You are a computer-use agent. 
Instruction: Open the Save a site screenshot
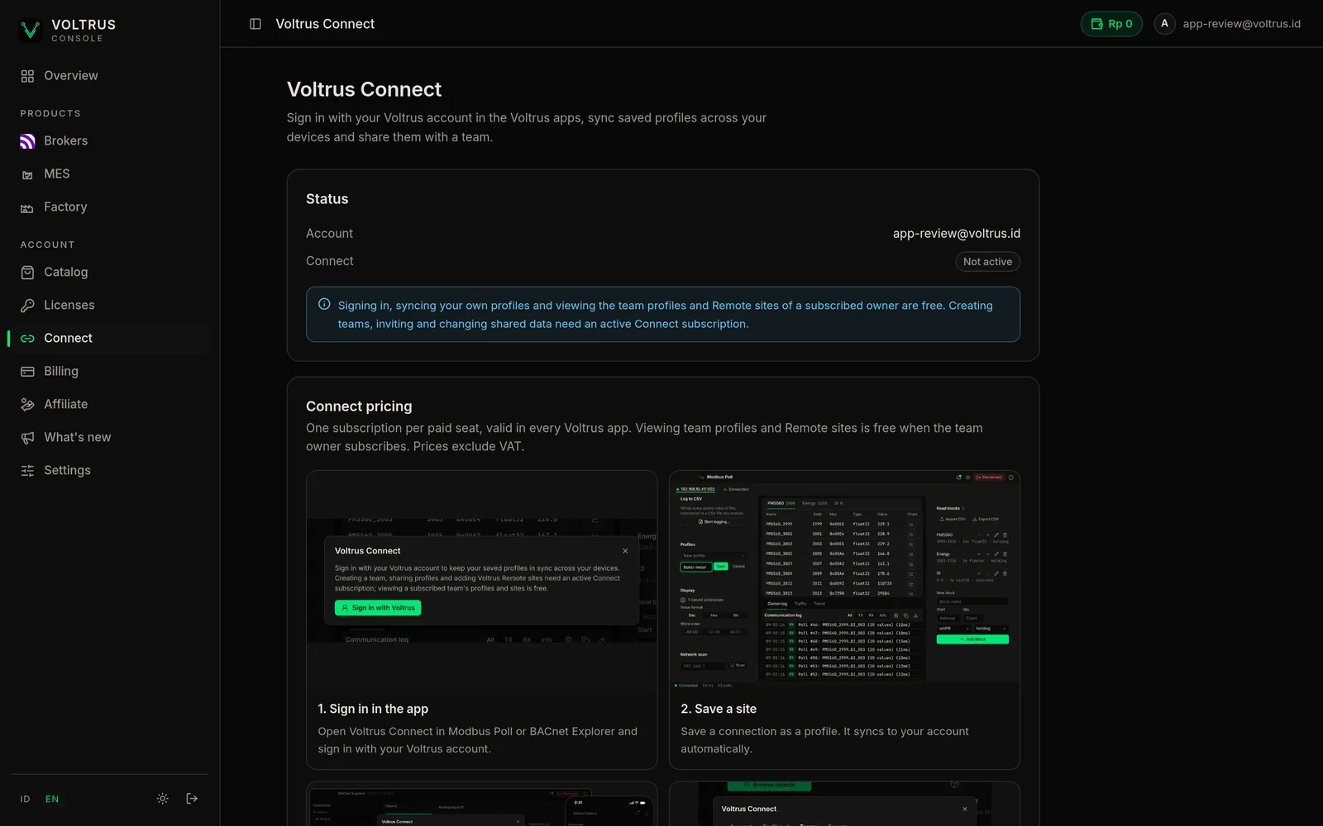point(844,581)
